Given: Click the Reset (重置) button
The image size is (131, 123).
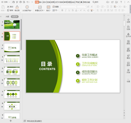Looking at the screenshot, I should click(55, 7).
